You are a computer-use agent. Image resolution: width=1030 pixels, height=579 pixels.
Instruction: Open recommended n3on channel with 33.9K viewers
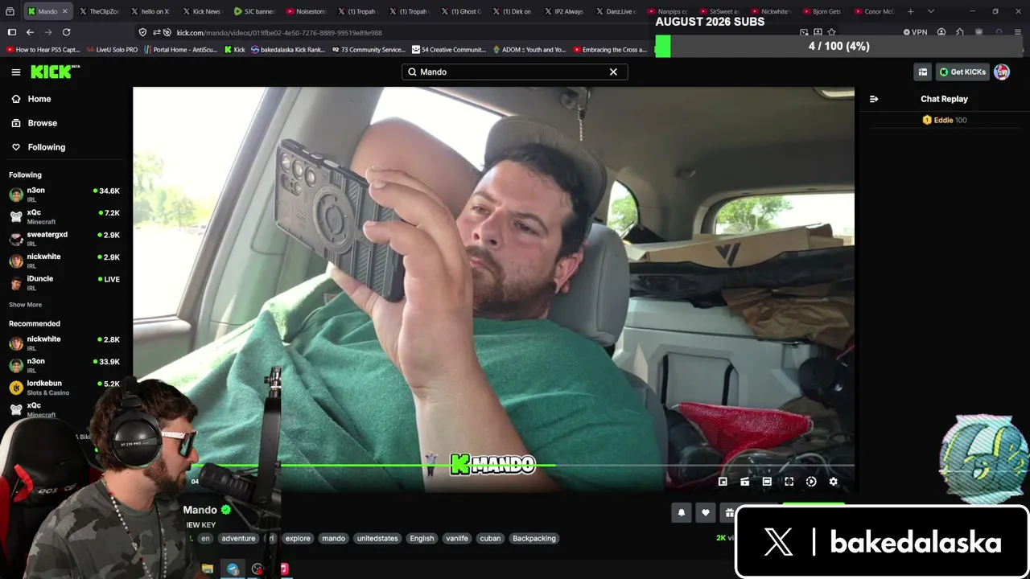click(x=64, y=365)
